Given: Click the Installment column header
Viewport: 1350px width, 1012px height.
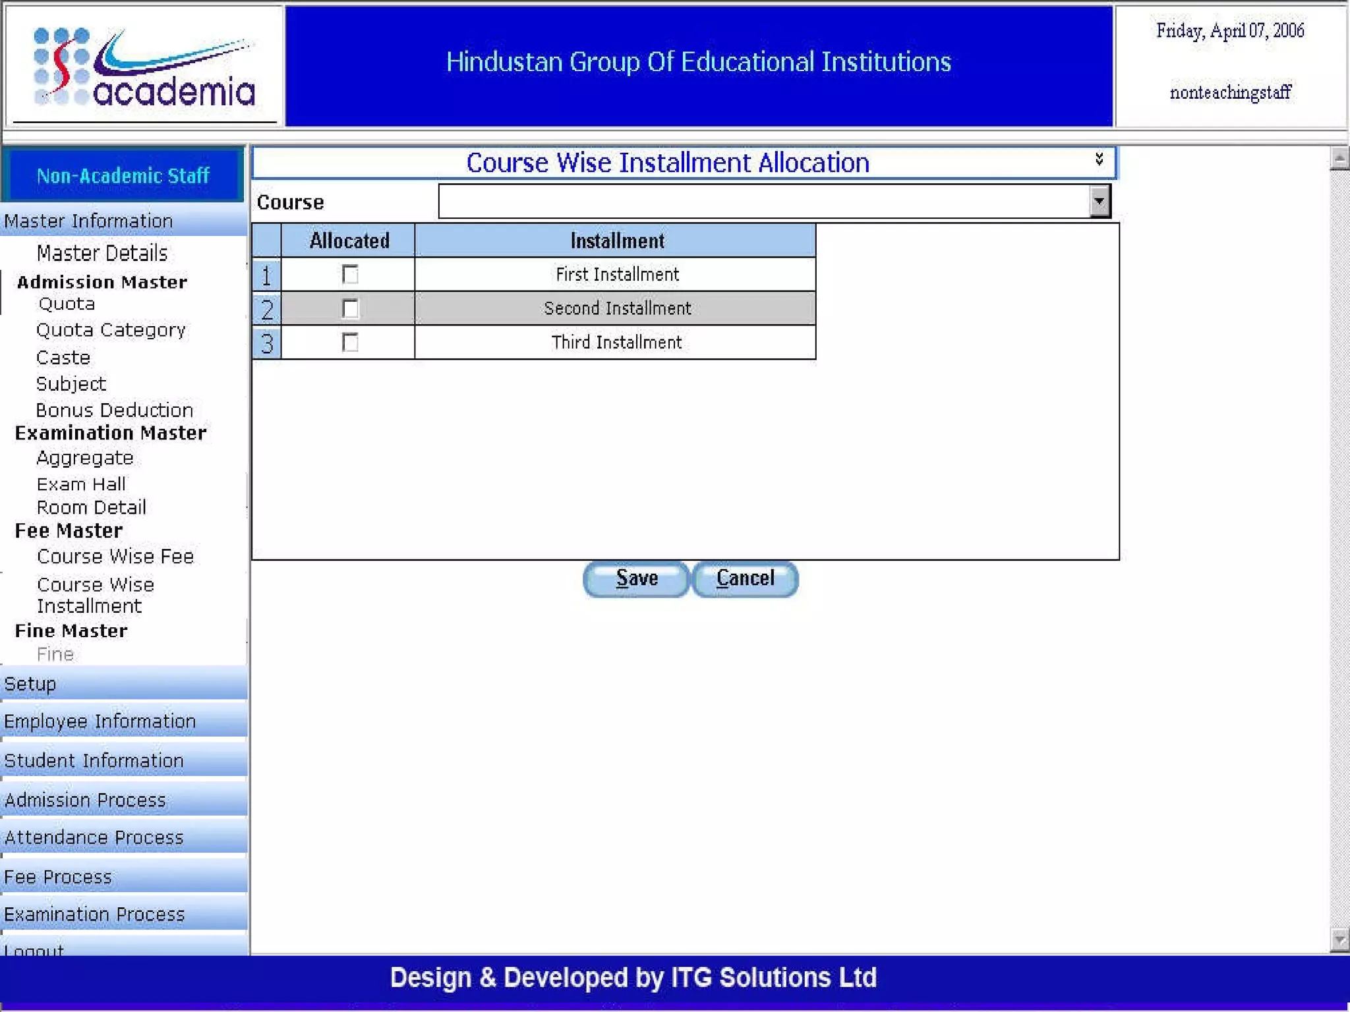Looking at the screenshot, I should pyautogui.click(x=616, y=240).
